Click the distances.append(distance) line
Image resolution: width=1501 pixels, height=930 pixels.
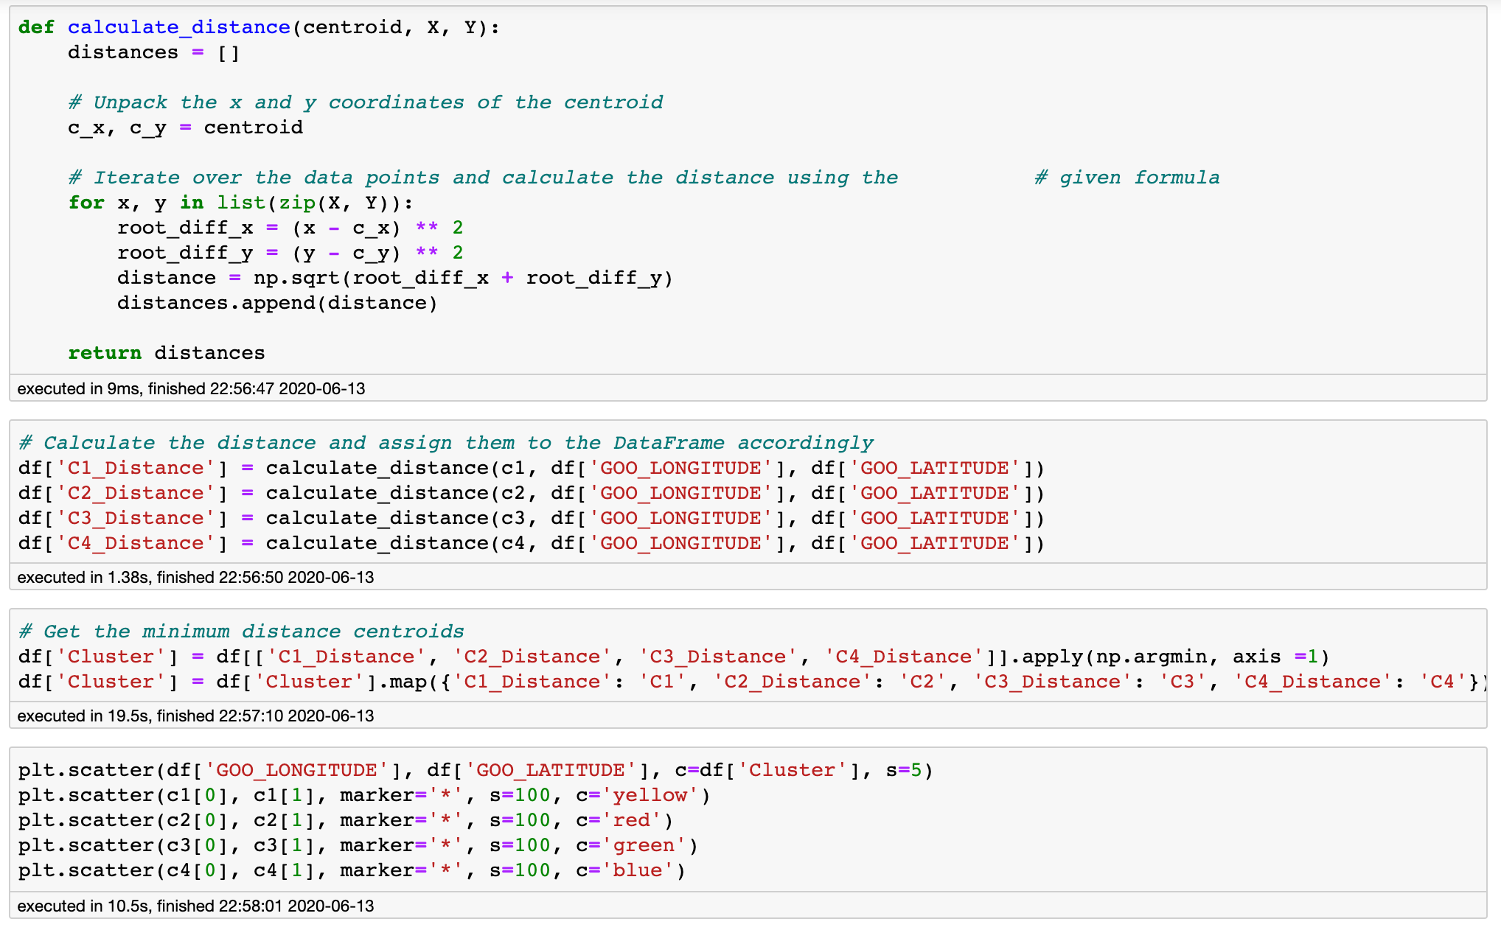pyautogui.click(x=277, y=303)
